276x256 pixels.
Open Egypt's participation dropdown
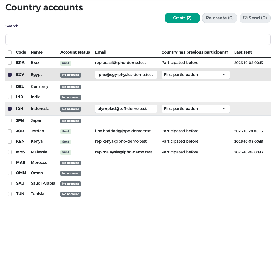point(196,75)
